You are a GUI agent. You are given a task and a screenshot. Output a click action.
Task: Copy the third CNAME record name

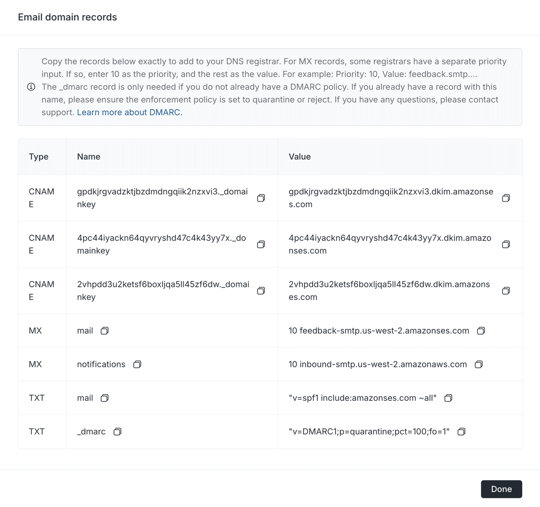[261, 291]
